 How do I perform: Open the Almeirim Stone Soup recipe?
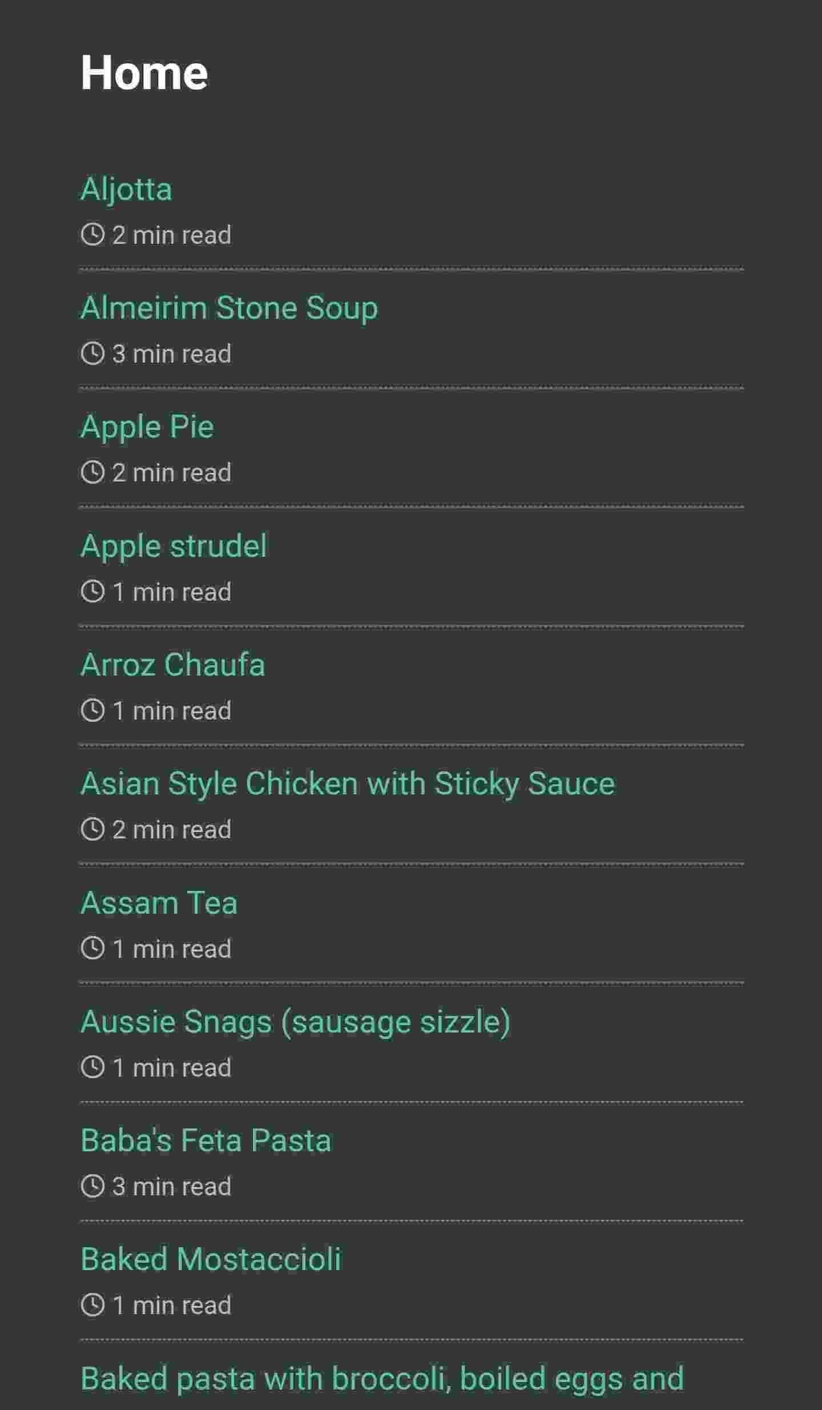(229, 308)
